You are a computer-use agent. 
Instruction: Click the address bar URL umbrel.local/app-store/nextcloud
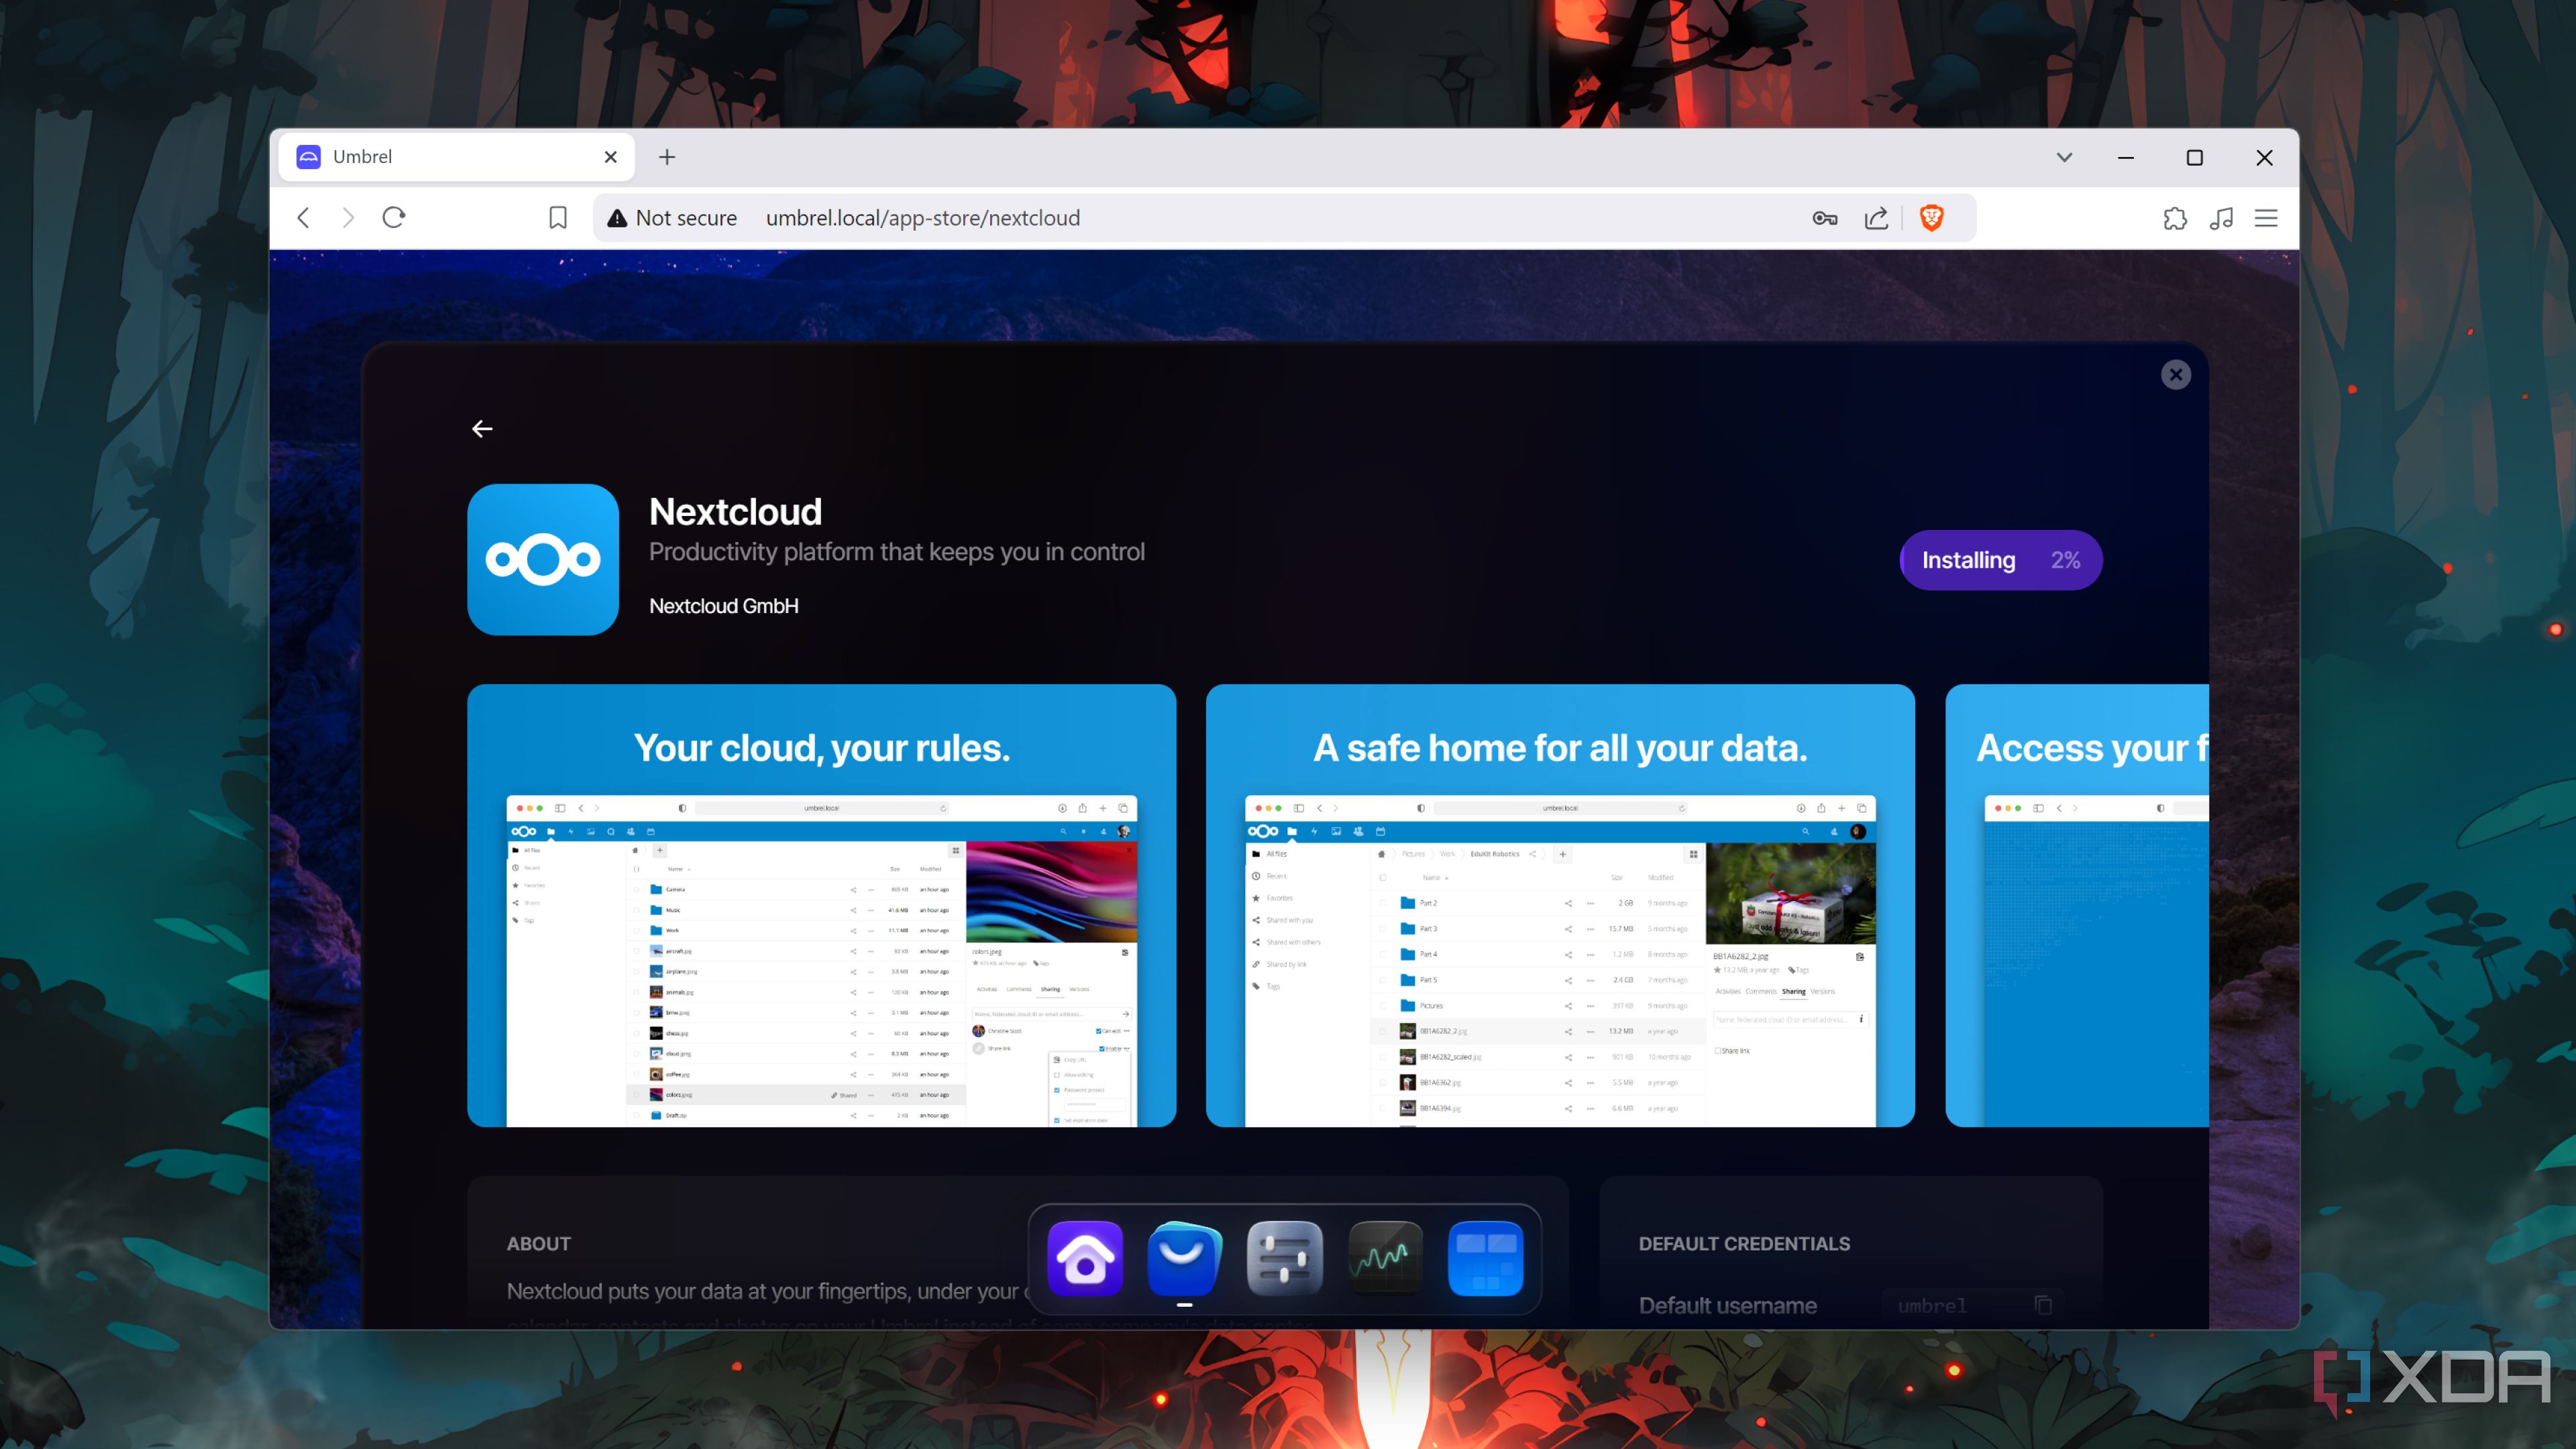[922, 218]
